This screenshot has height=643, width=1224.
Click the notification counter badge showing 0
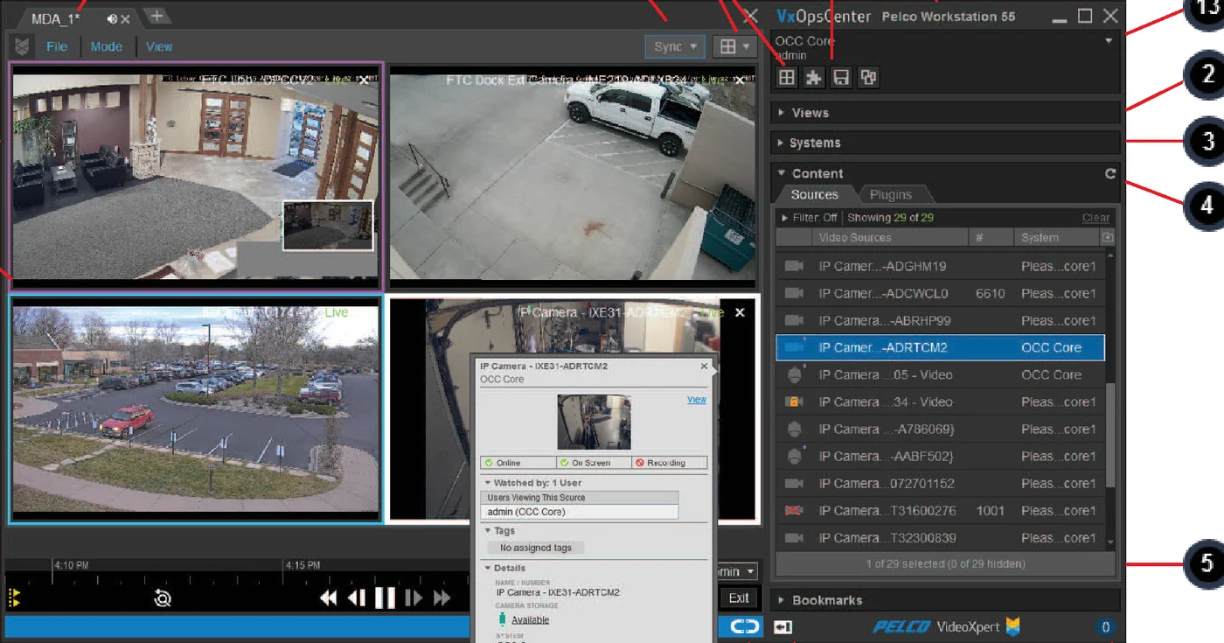point(1105,626)
